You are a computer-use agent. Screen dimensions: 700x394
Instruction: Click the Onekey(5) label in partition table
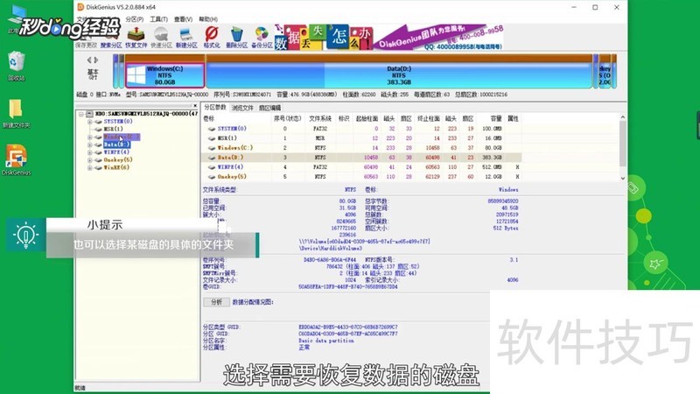click(232, 177)
